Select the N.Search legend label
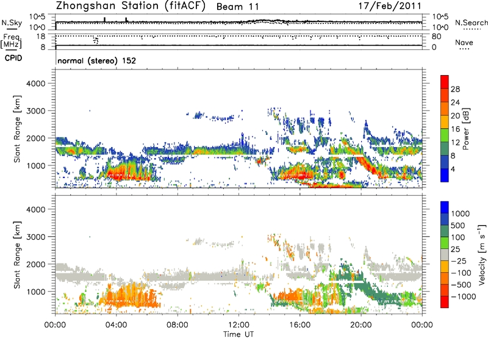This screenshot has width=488, height=338. (x=472, y=23)
